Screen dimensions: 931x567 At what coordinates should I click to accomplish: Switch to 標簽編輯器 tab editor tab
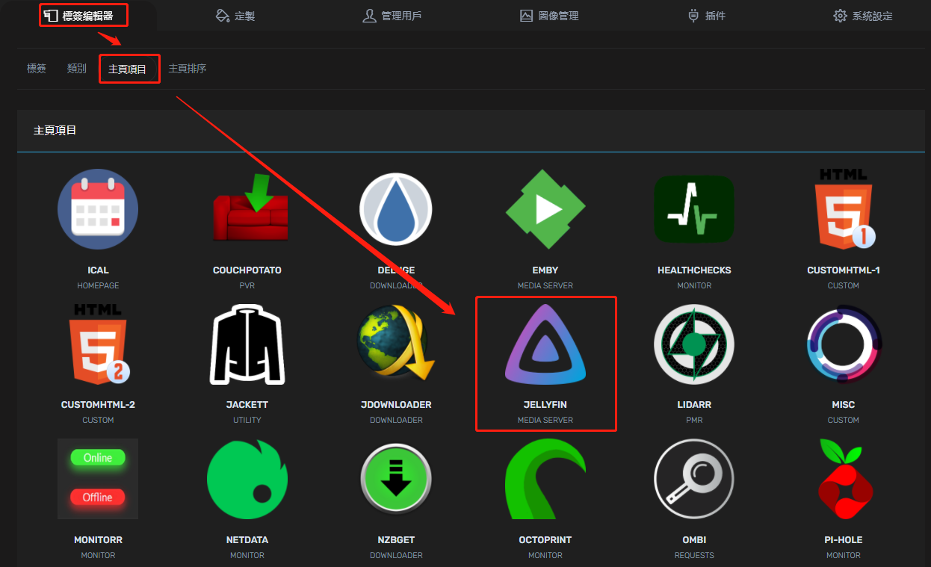pyautogui.click(x=79, y=15)
